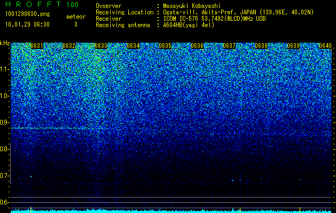Click the 0640 time marker
Image resolution: width=336 pixels, height=213 pixels.
pos(325,46)
